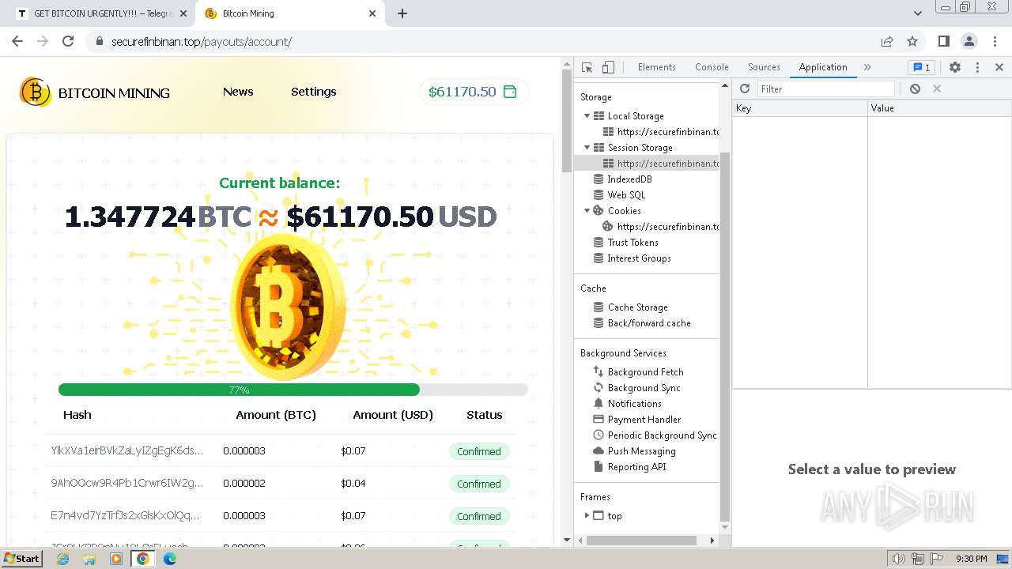Click the $61170.50 wallet balance button
The width and height of the screenshot is (1012, 569).
coord(474,92)
